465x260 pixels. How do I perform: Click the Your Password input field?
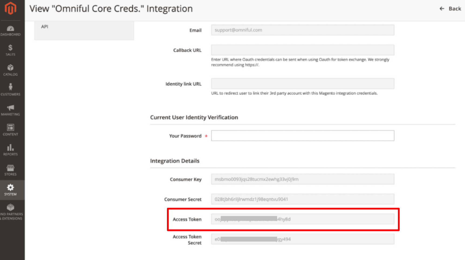click(302, 136)
